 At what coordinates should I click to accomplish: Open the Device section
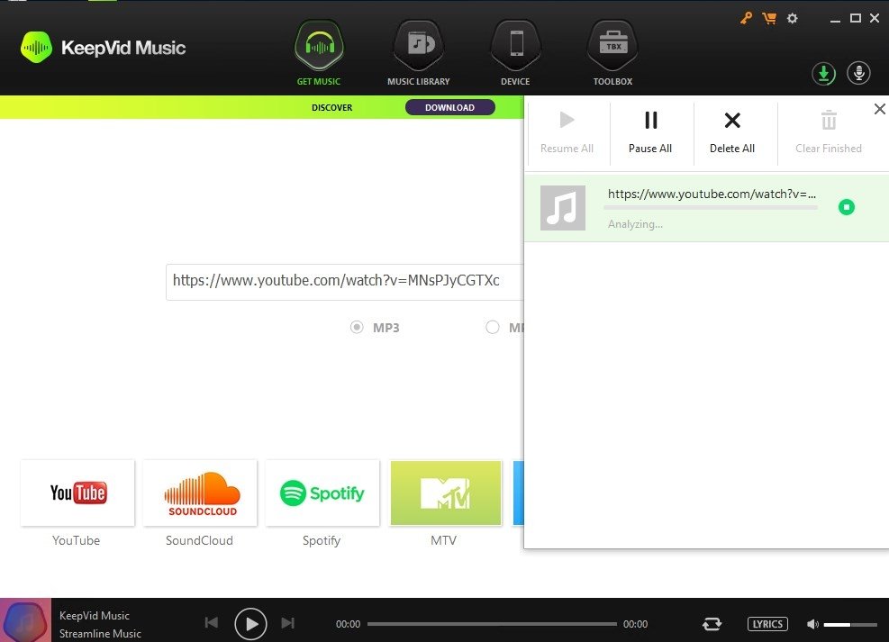pyautogui.click(x=515, y=53)
